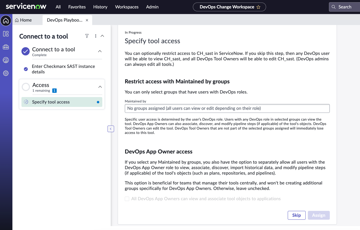Click the filter funnel icon
This screenshot has height=230, width=360.
tap(87, 36)
